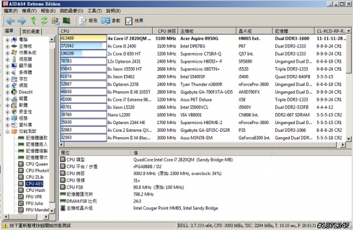Viewport: 353px width, 230px height.
Task: Expand the multimedia speaker tree node
Action: pos(7,72)
